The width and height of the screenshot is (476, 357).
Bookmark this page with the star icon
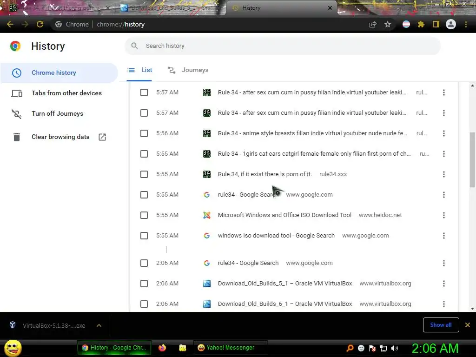(x=388, y=24)
